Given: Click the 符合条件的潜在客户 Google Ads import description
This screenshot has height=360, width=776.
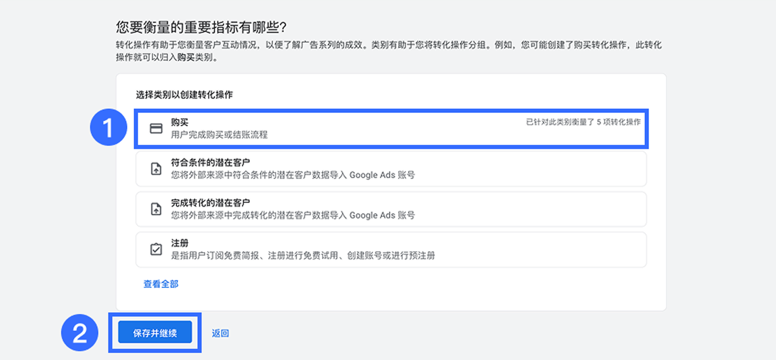Looking at the screenshot, I should 293,175.
